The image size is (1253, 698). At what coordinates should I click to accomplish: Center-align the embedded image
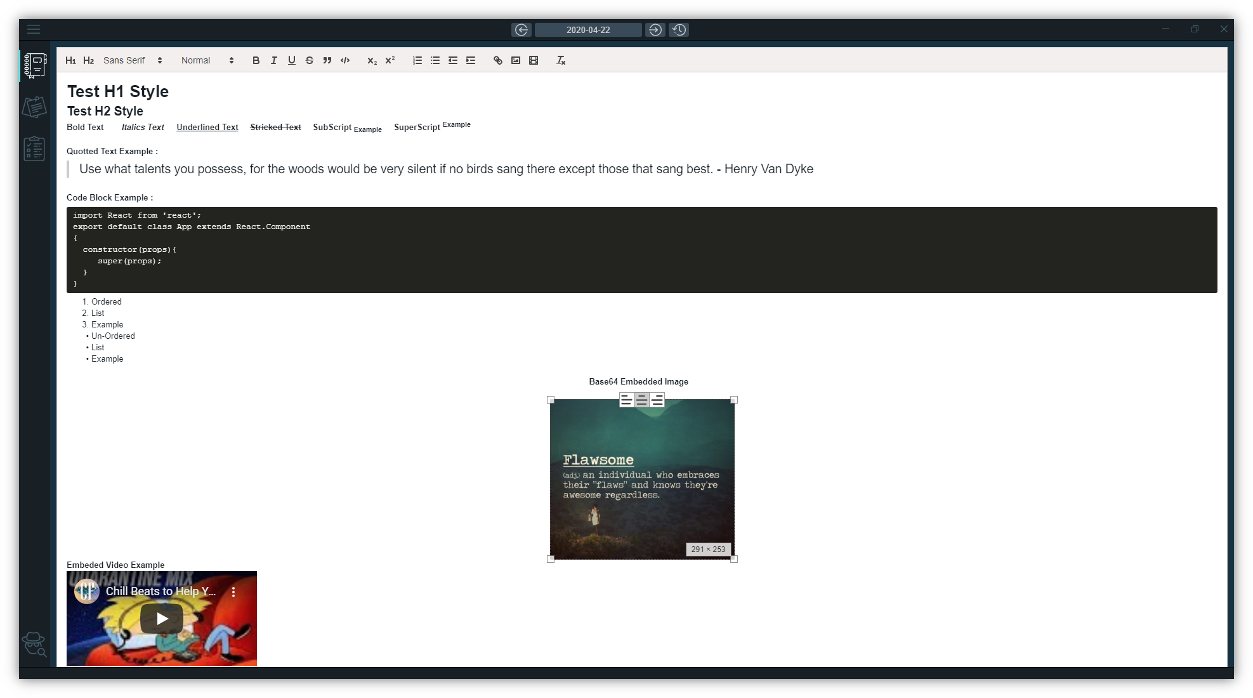pyautogui.click(x=641, y=400)
